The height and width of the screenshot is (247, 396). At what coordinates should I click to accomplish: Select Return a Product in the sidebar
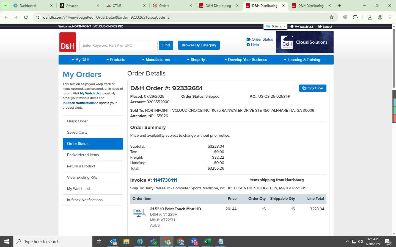[93, 166]
